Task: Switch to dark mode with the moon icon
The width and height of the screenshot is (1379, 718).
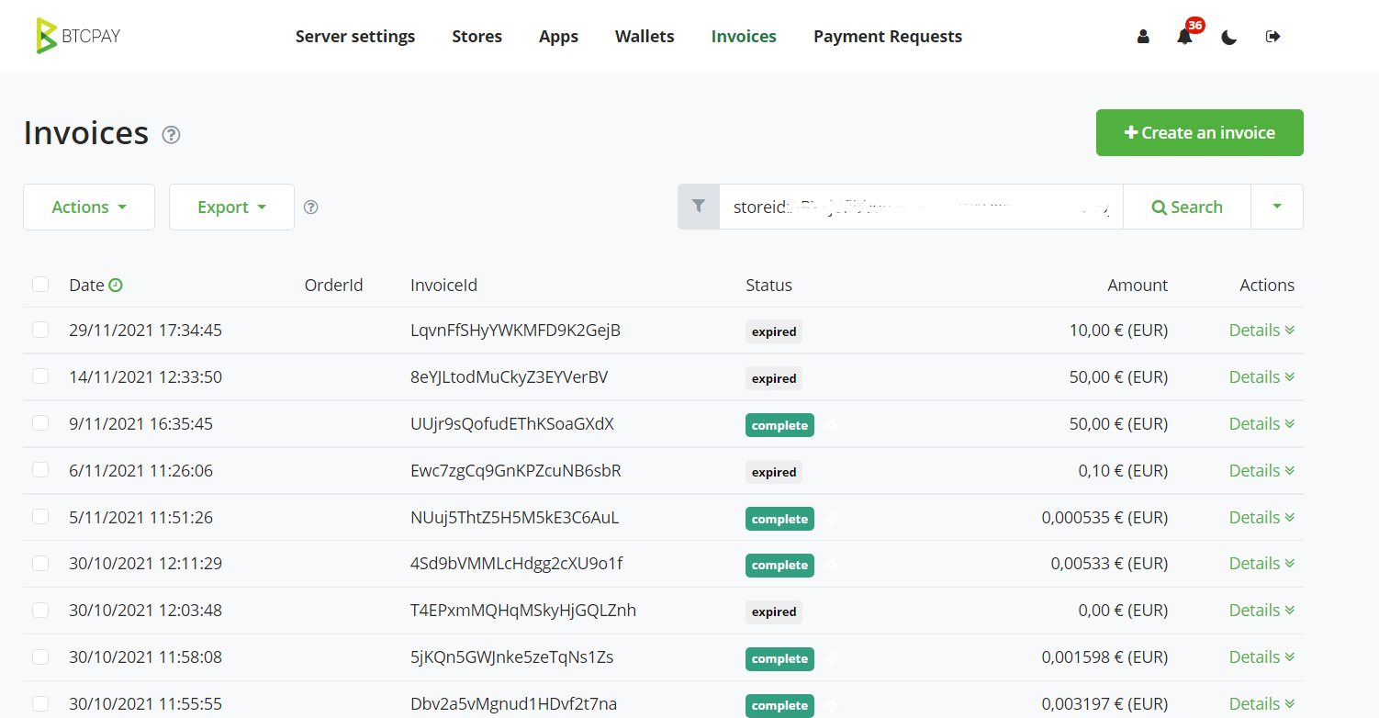Action: [x=1229, y=37]
